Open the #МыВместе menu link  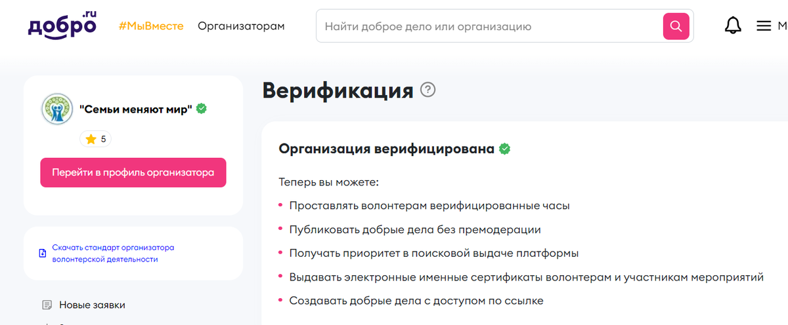coord(151,26)
